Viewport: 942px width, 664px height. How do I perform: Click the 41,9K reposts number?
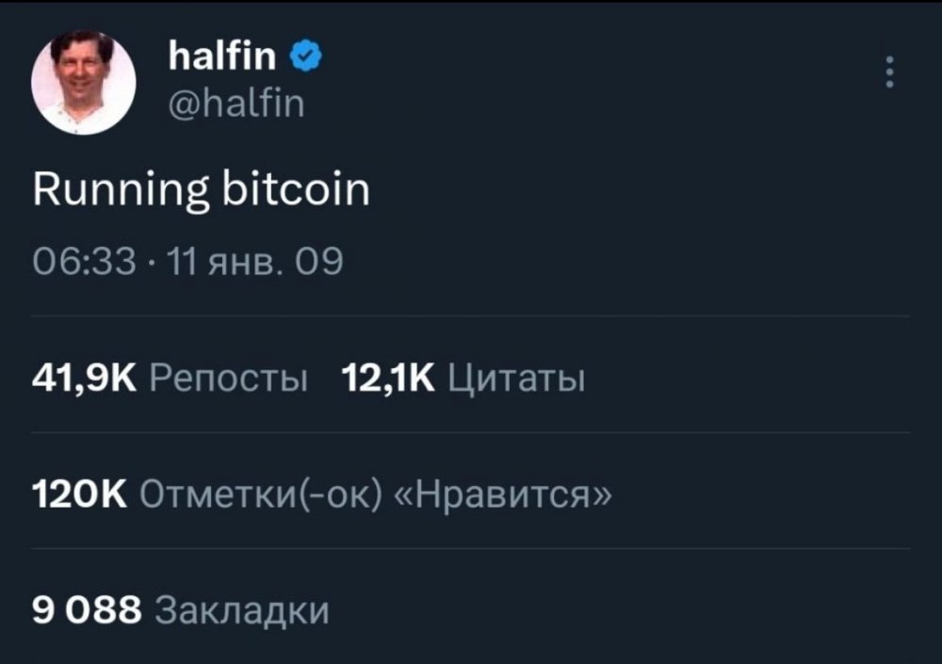pyautogui.click(x=85, y=380)
